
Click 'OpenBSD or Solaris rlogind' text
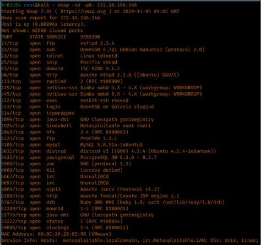[117, 107]
